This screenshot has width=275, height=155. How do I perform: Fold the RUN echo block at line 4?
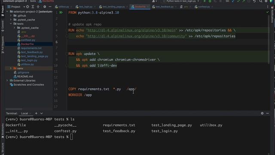click(67, 30)
